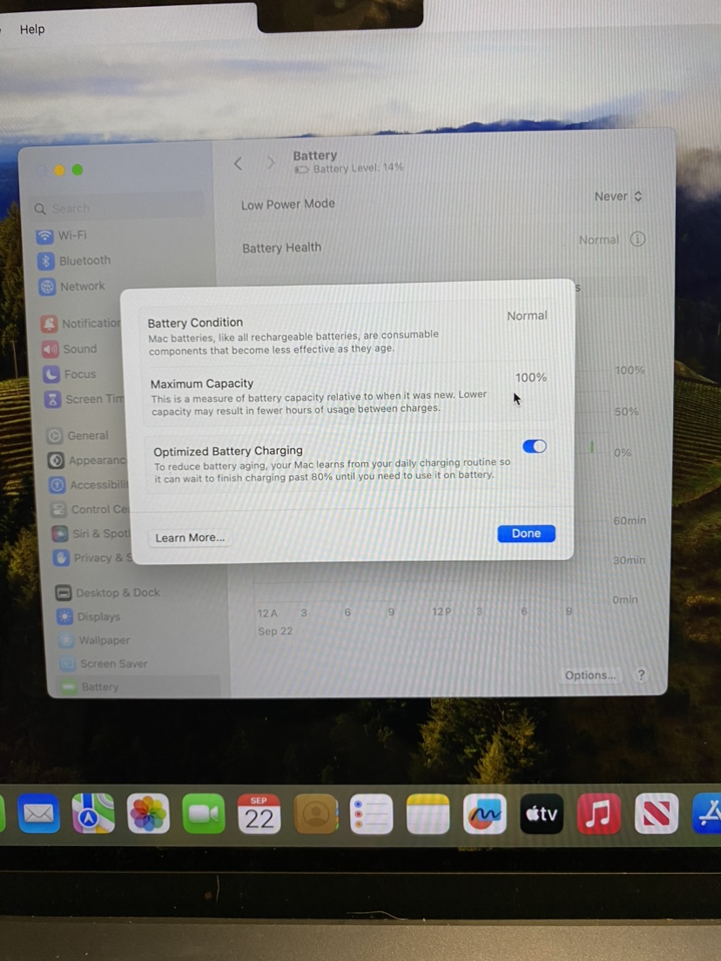Open Low Power Mode Never dropdown
721x961 pixels.
pos(618,196)
